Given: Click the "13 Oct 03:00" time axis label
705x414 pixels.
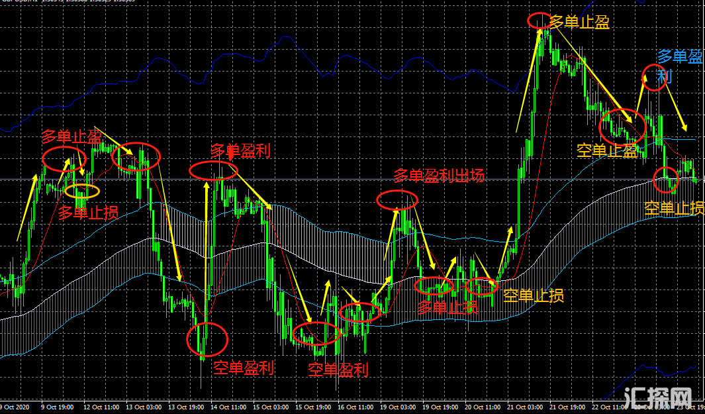Looking at the screenshot, I should coord(144,407).
